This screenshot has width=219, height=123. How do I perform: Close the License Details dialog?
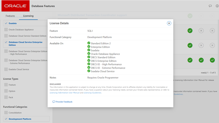[169, 23]
